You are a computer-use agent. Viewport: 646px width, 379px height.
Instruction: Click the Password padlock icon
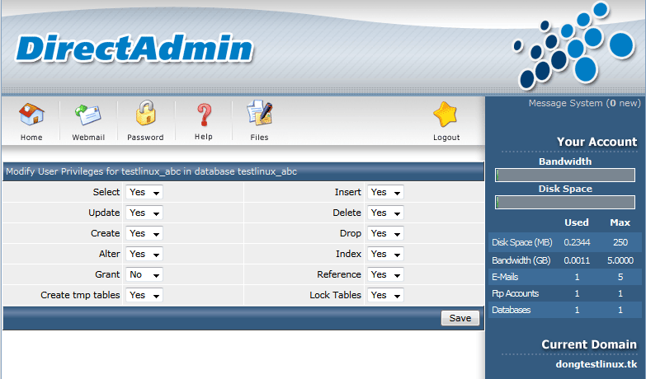click(x=146, y=113)
